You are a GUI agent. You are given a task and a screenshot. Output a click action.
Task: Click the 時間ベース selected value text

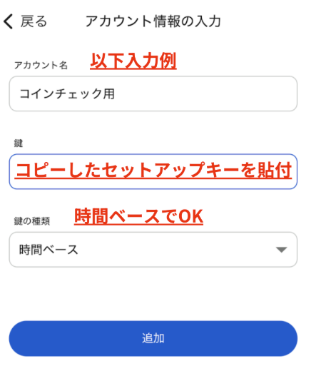coord(49,250)
